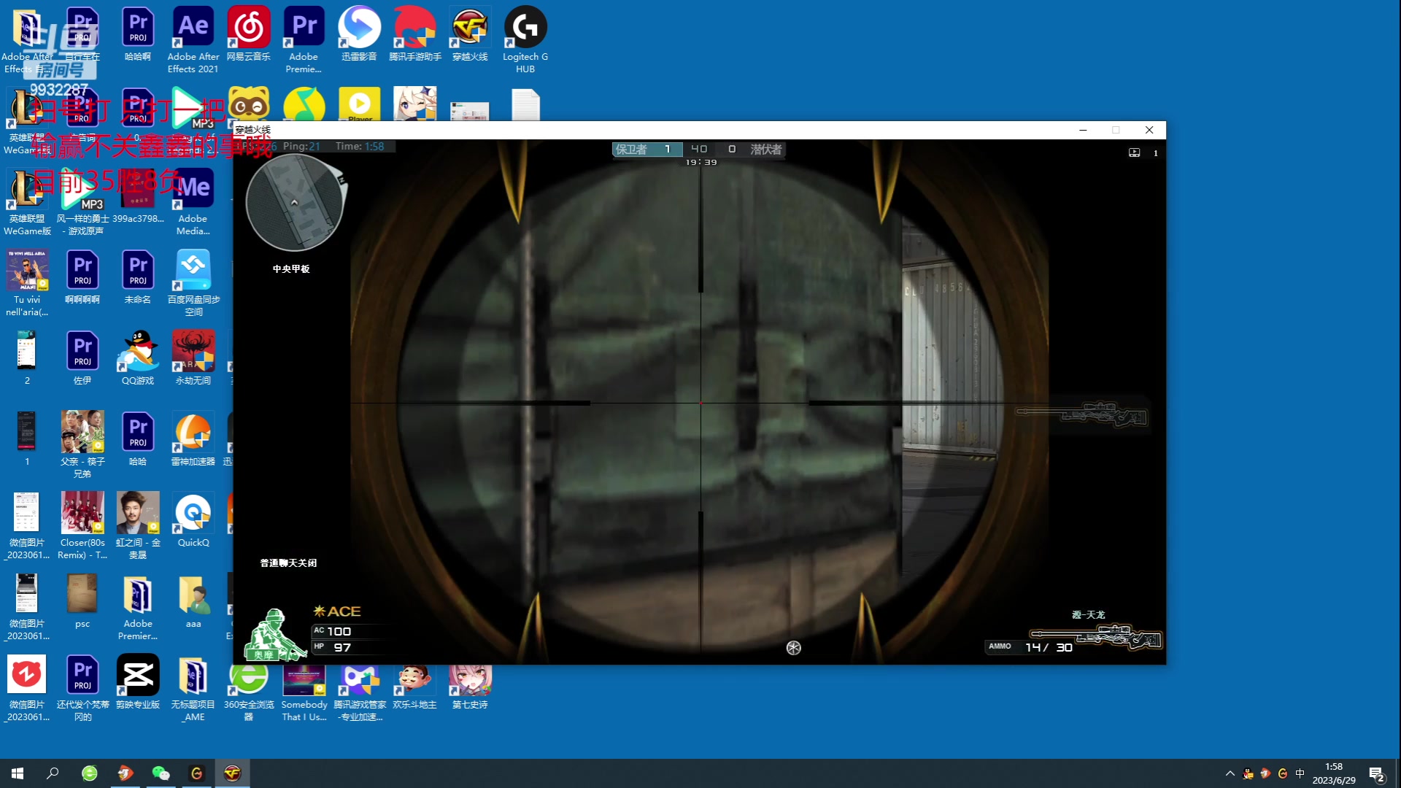Viewport: 1401px width, 788px height.
Task: Expand the hidden system tray icons chevron
Action: coord(1230,773)
